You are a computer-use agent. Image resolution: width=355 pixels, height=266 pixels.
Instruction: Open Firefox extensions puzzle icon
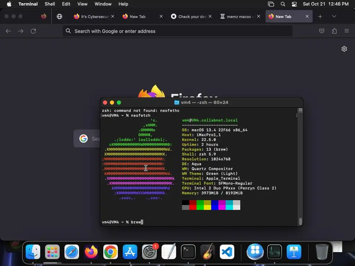(334, 31)
